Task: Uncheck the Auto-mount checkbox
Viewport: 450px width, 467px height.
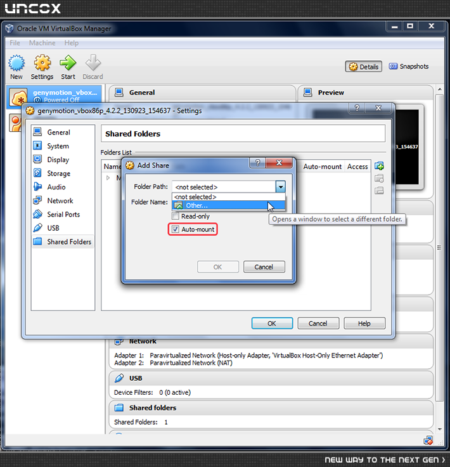Action: coord(176,229)
